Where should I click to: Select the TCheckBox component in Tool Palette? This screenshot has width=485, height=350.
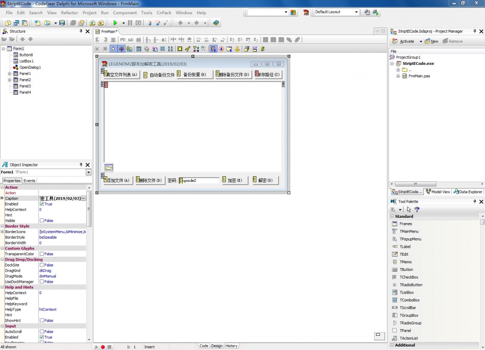point(408,277)
